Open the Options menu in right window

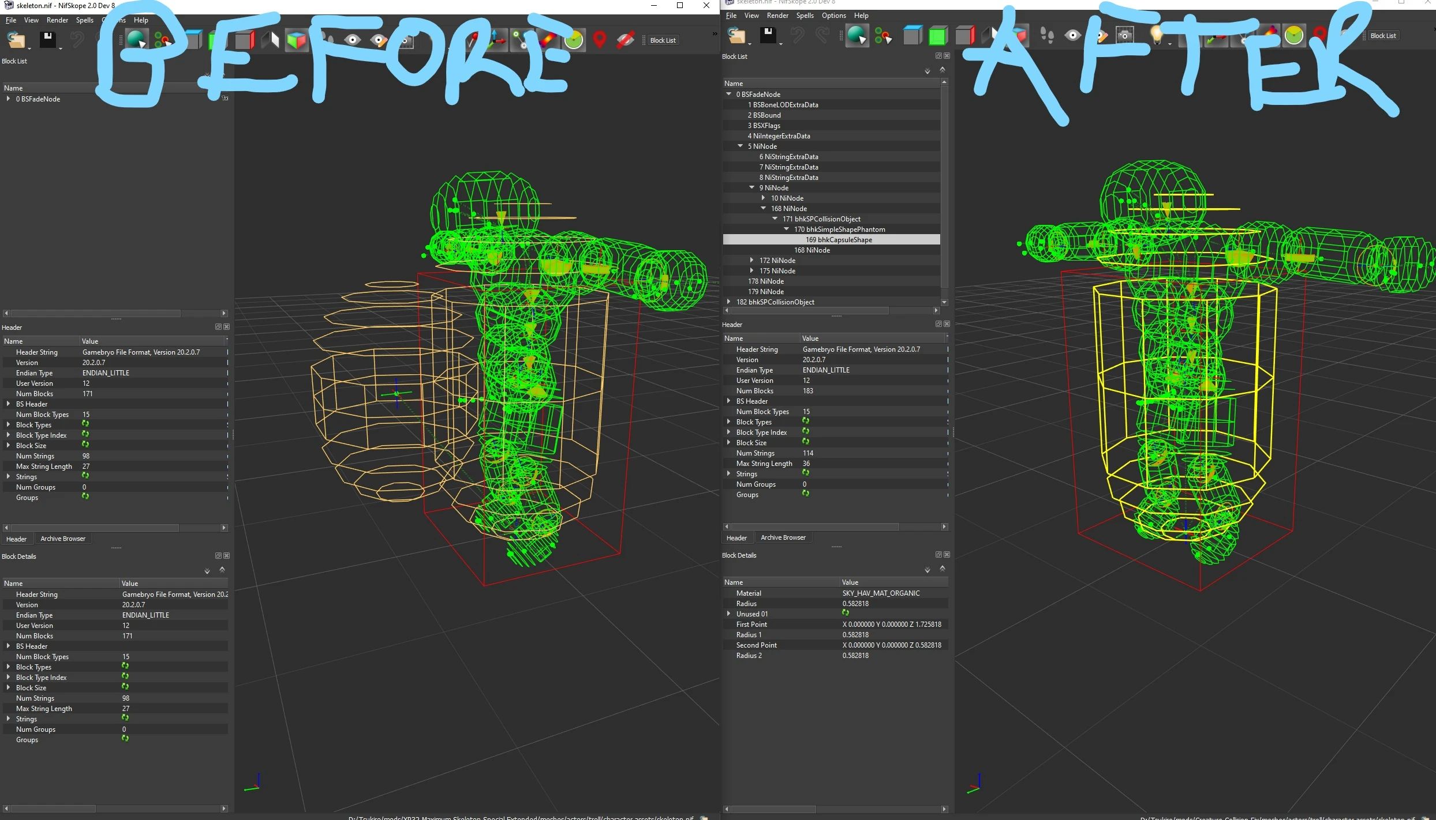[x=833, y=16]
